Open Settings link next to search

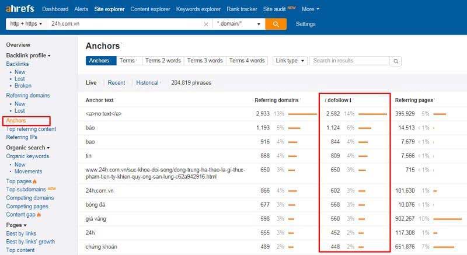[305, 24]
